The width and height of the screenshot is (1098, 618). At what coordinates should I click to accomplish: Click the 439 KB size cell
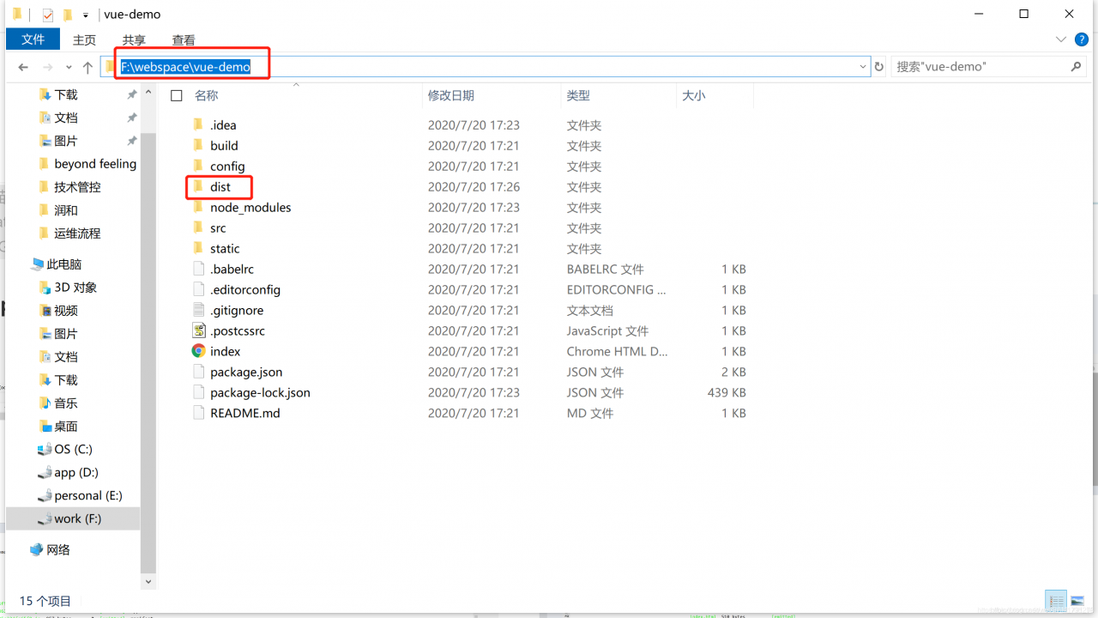pyautogui.click(x=727, y=392)
